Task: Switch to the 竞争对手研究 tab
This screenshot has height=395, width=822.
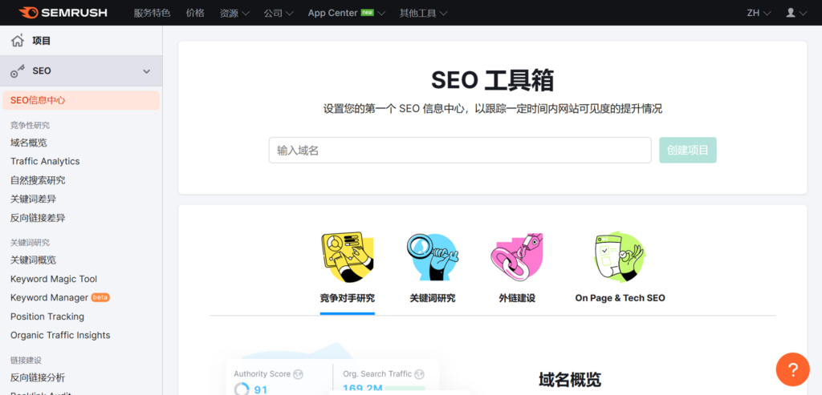Action: coord(347,298)
